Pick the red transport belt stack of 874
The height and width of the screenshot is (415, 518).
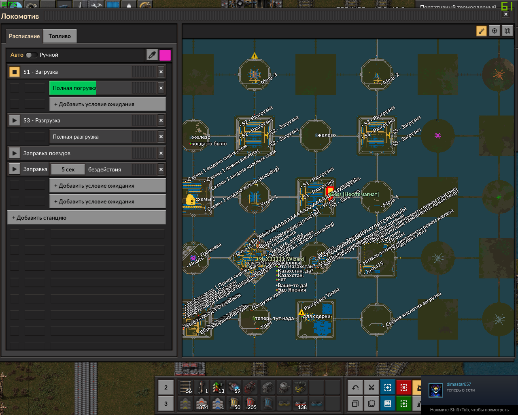(x=202, y=404)
